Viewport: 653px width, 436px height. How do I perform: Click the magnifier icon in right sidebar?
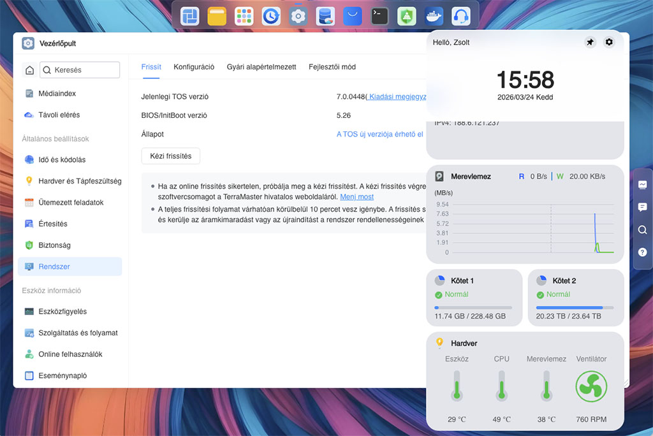pos(642,230)
